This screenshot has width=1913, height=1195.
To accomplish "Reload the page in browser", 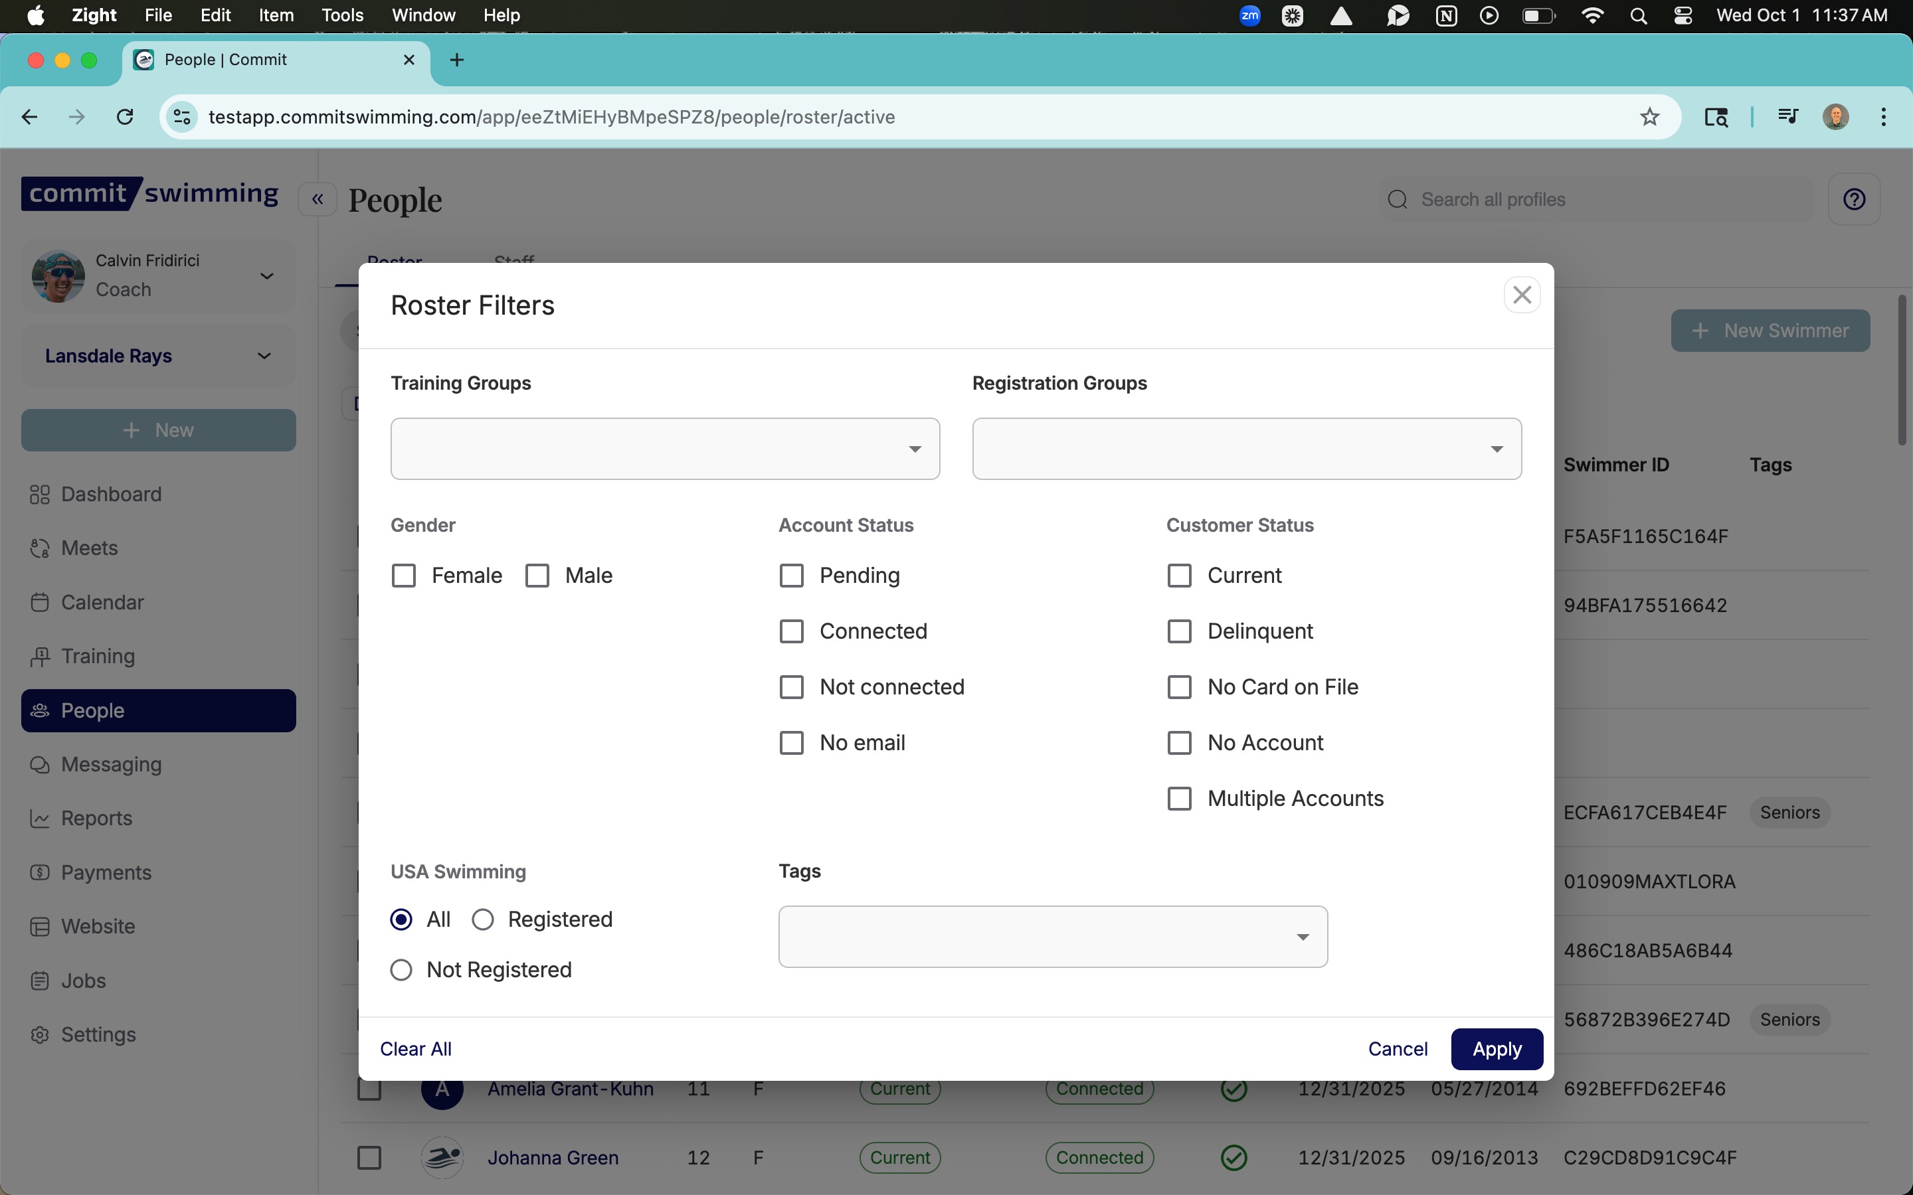I will 125,117.
